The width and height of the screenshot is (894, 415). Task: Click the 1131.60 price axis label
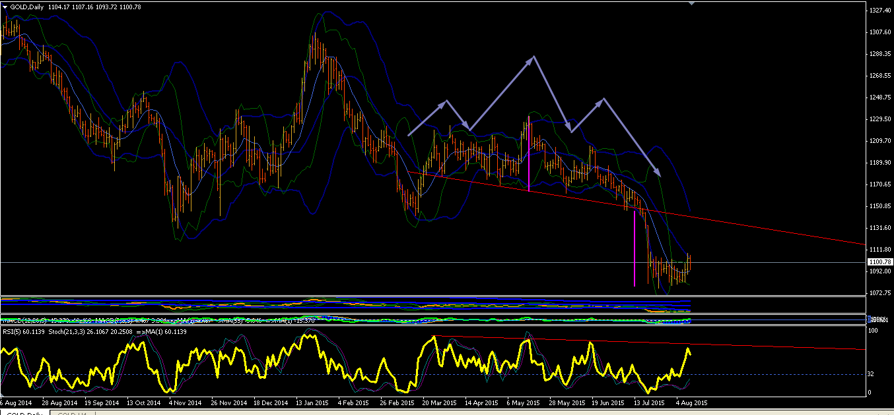[881, 228]
